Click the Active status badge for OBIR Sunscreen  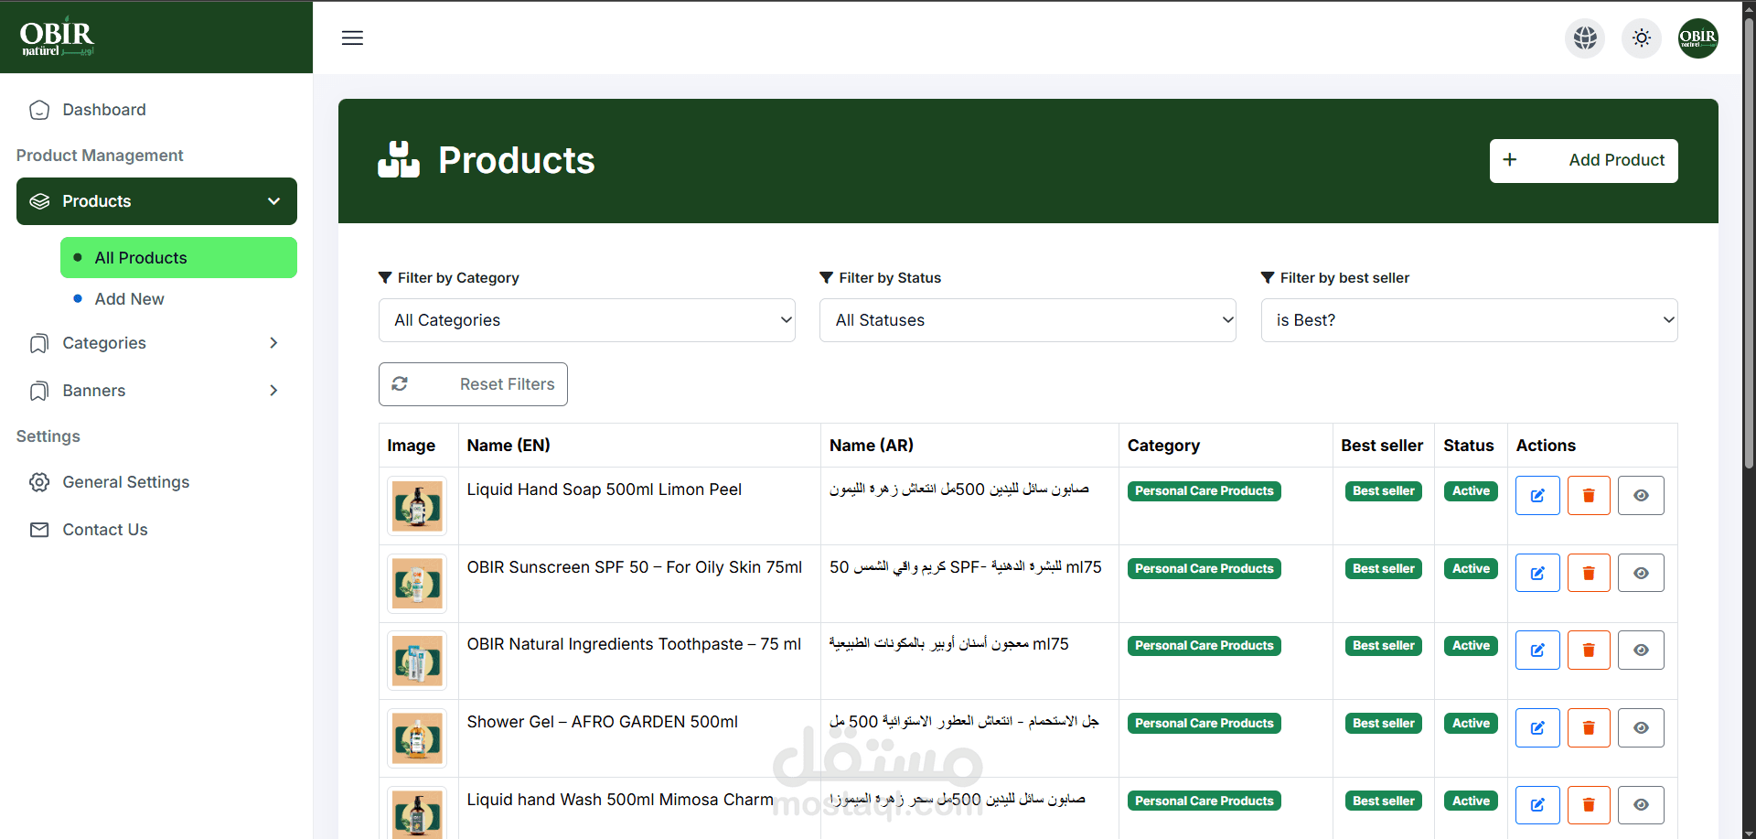click(1472, 568)
